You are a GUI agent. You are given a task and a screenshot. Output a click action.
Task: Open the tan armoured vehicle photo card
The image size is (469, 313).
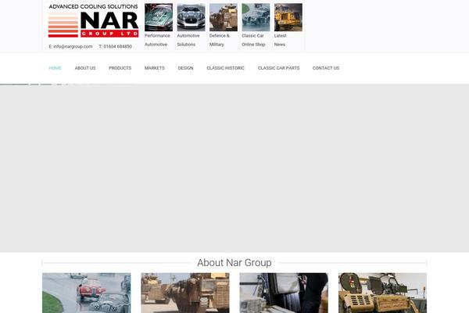[382, 293]
